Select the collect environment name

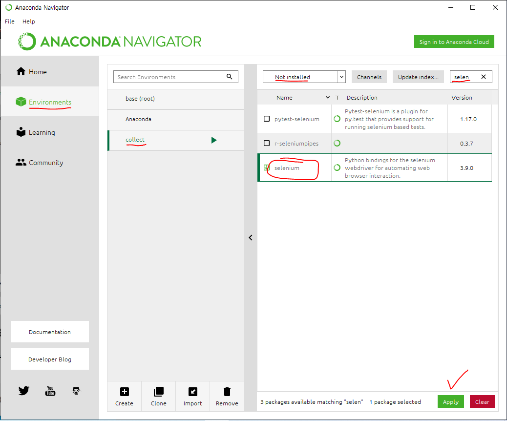point(135,140)
